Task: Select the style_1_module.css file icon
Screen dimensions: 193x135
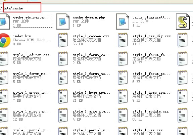Action: [x=123, y=115]
